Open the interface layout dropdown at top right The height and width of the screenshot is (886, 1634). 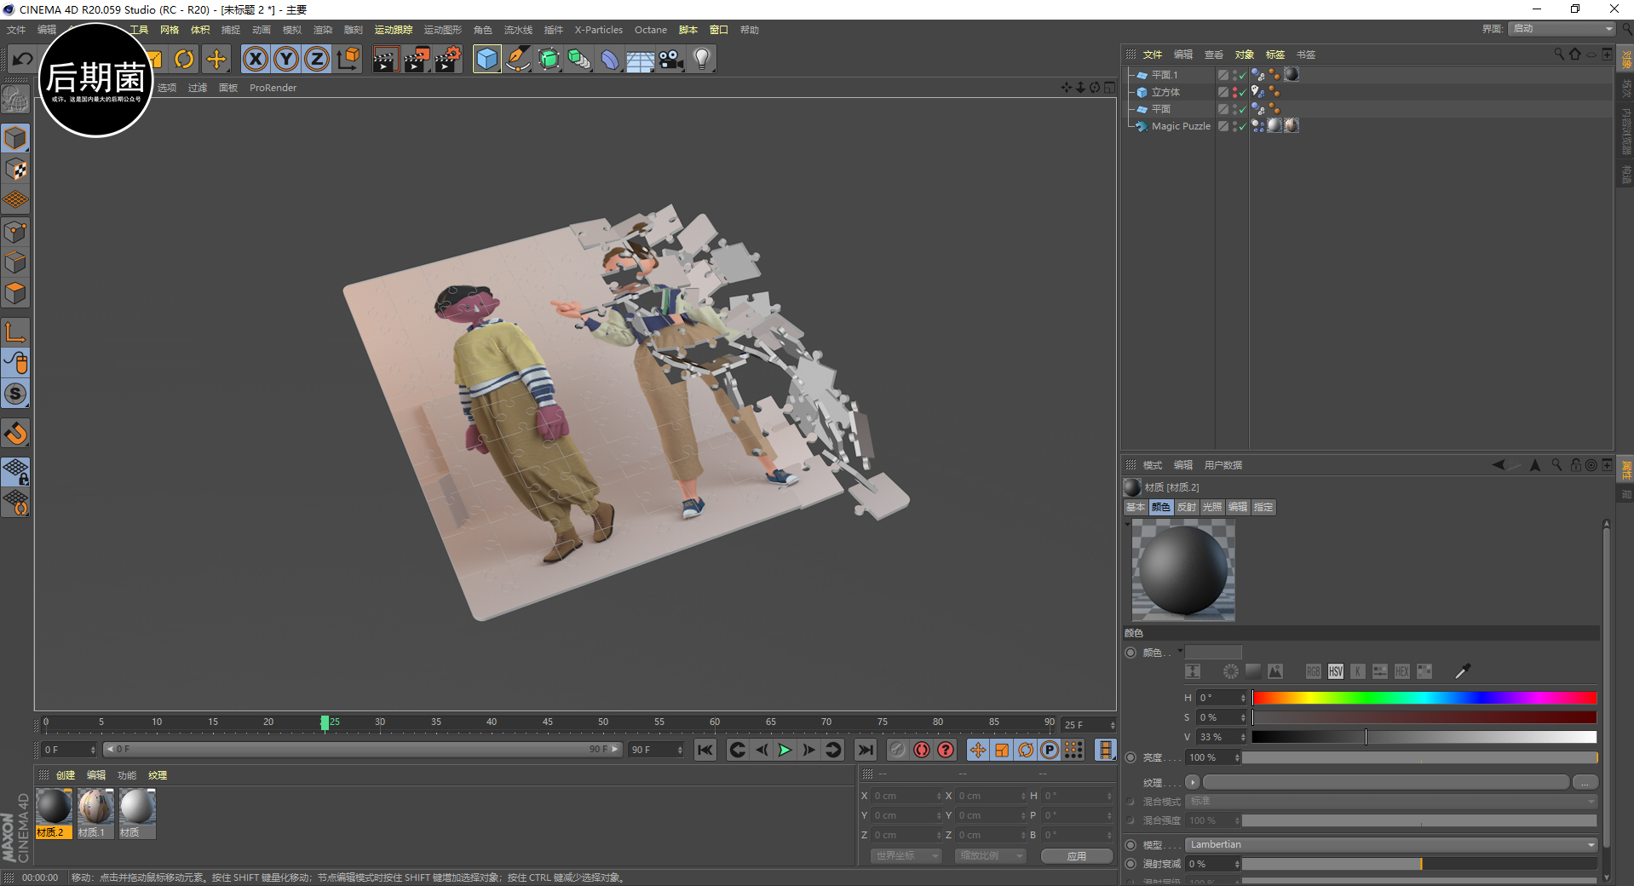click(x=1562, y=29)
